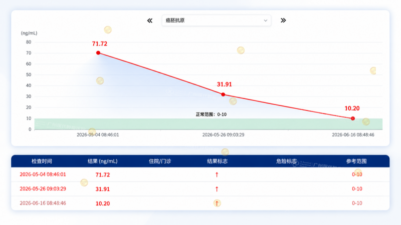Image resolution: width=401 pixels, height=225 pixels.
Task: Expand dropdown via chevron arrow
Action: click(266, 20)
